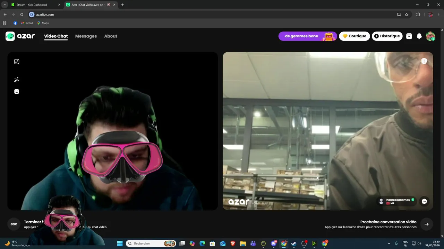Open Steam from the taskbar
Image resolution: width=444 pixels, height=249 pixels.
(x=294, y=243)
